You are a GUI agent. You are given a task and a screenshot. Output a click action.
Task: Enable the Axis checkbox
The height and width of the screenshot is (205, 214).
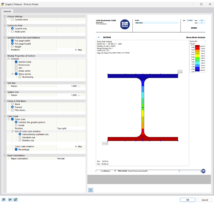tap(16, 68)
